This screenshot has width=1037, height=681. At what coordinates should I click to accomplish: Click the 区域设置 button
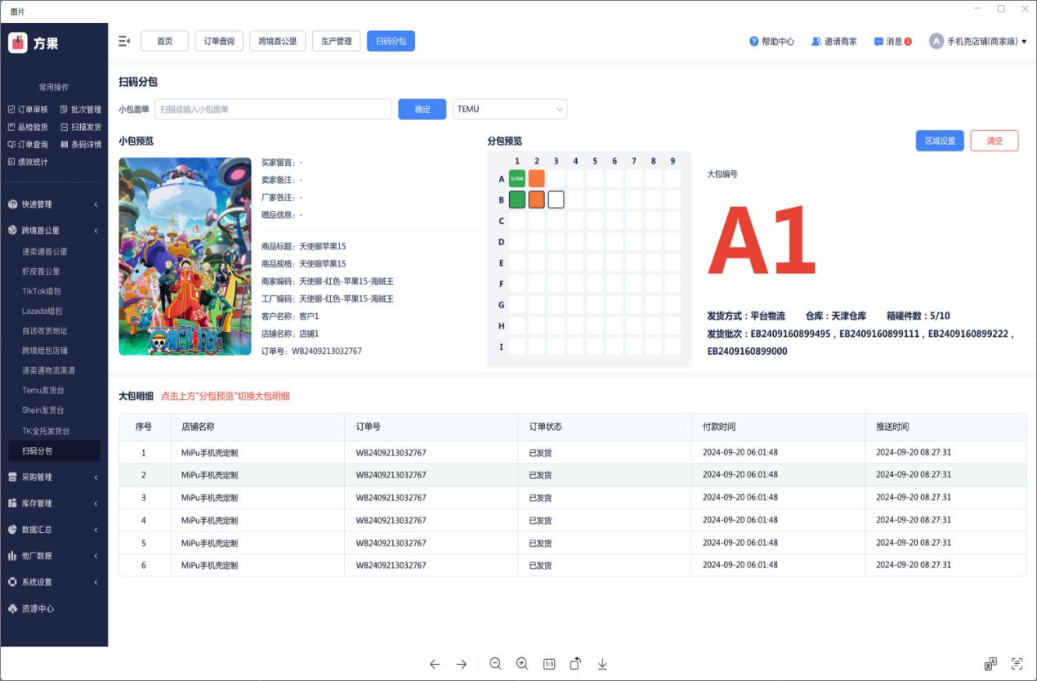point(940,141)
